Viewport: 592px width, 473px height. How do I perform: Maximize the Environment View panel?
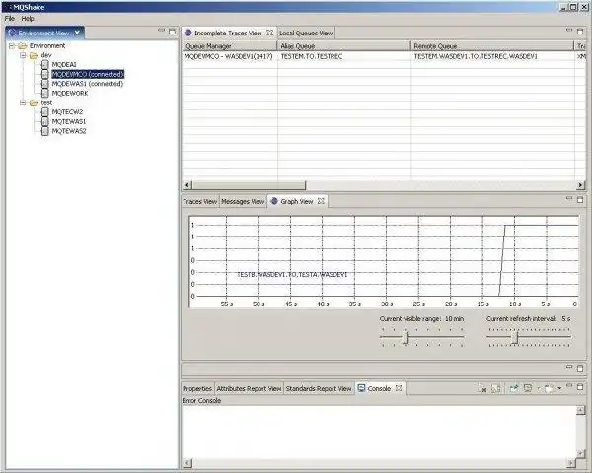(x=172, y=32)
